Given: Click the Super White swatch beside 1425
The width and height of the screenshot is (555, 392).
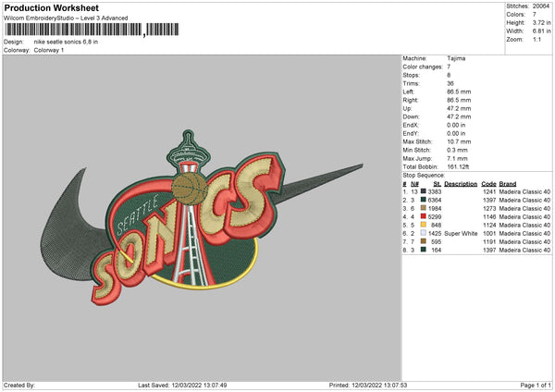Looking at the screenshot, I should (x=423, y=233).
